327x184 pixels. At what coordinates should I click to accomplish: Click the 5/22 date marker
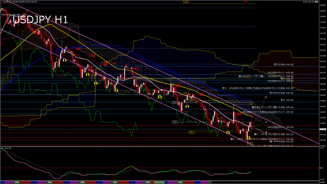click(148, 182)
